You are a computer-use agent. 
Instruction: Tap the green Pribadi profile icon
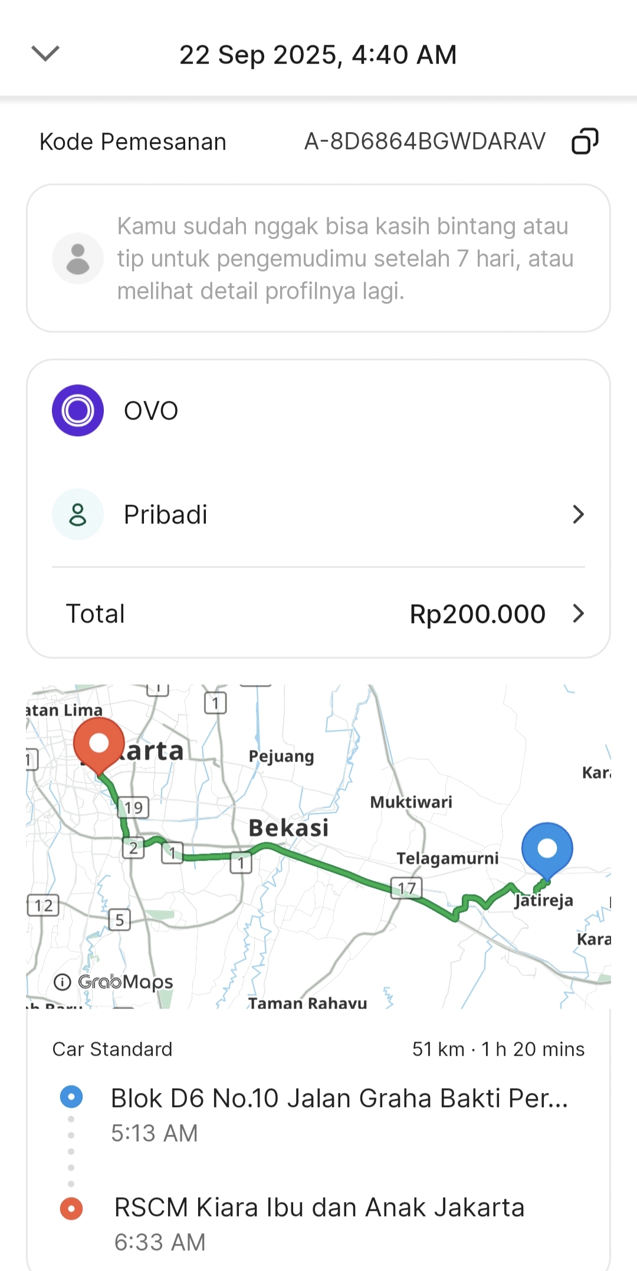pyautogui.click(x=78, y=514)
